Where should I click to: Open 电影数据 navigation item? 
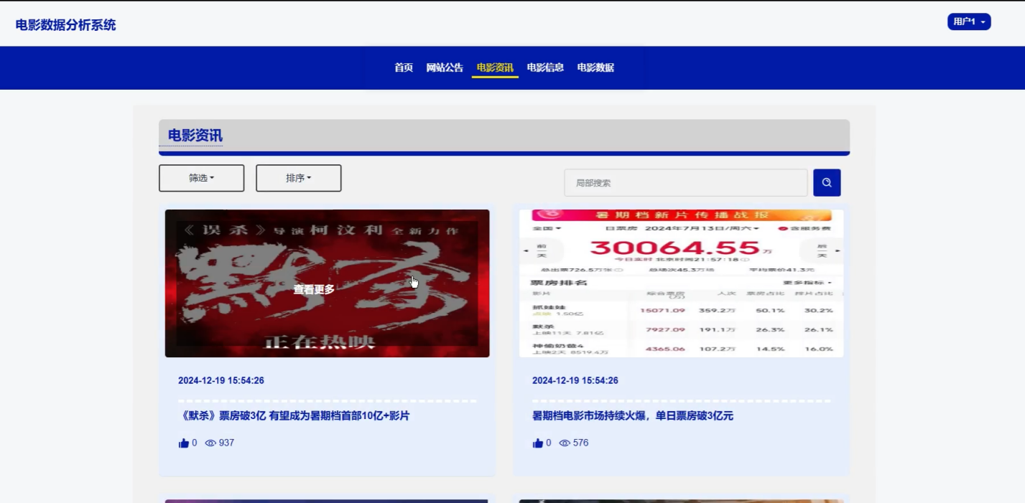tap(595, 67)
